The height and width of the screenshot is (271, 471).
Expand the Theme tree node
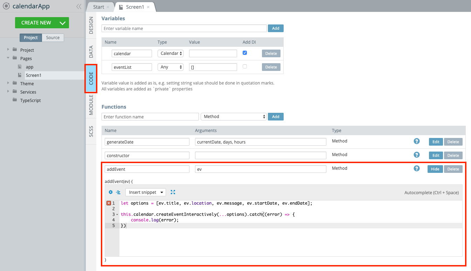pyautogui.click(x=8, y=83)
